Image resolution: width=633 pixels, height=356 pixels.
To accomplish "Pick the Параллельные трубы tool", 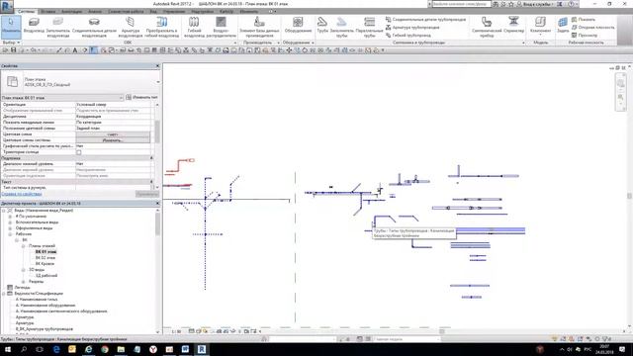I will coord(369,27).
